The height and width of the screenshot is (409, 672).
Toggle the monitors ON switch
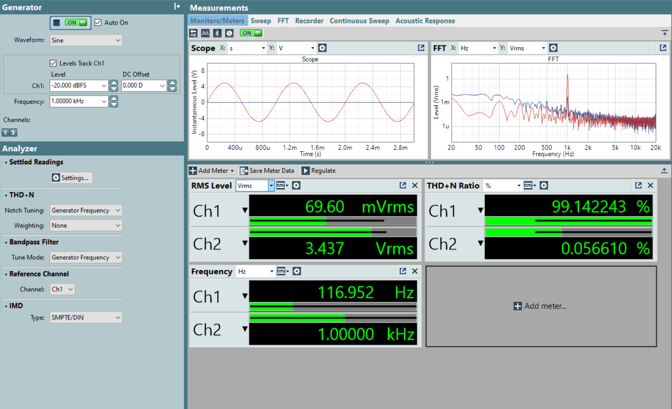(x=251, y=33)
